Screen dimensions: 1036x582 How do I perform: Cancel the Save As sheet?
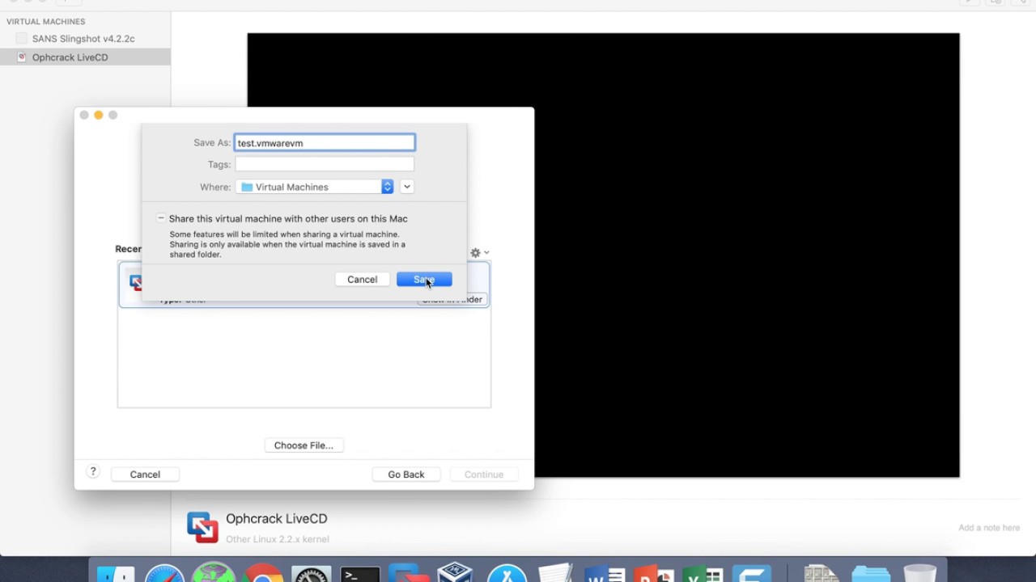click(x=362, y=279)
